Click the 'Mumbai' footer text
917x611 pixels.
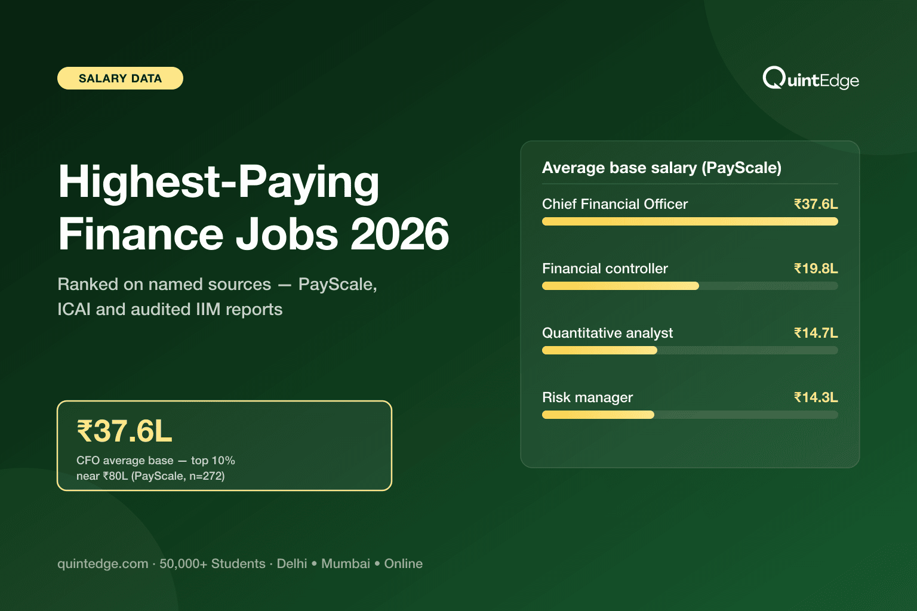[x=346, y=564]
